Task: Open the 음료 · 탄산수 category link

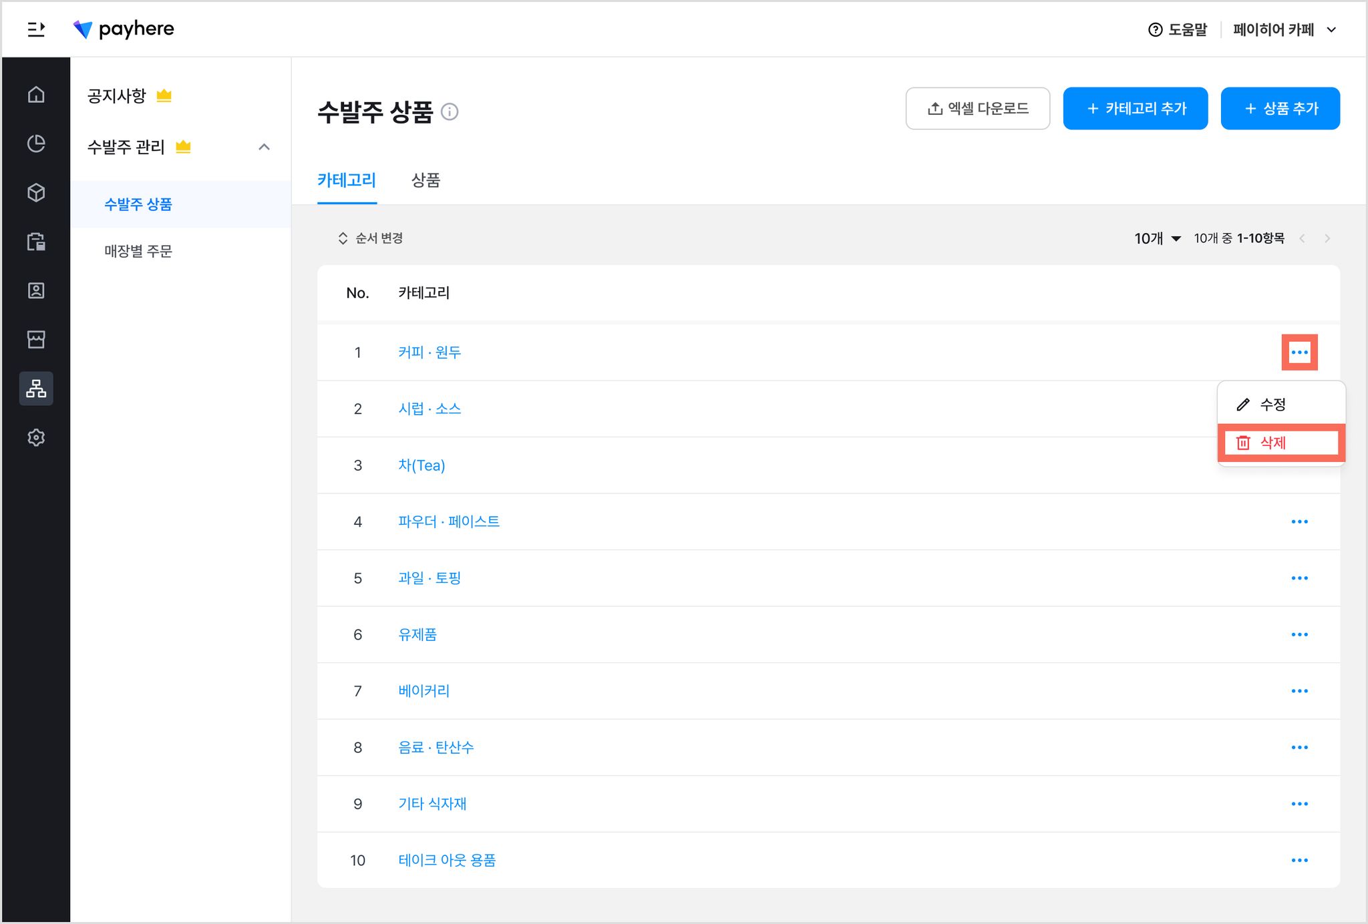Action: [x=436, y=747]
